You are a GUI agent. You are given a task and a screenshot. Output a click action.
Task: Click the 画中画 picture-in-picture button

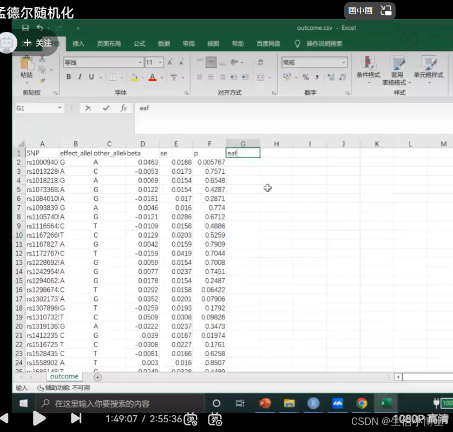pos(370,11)
